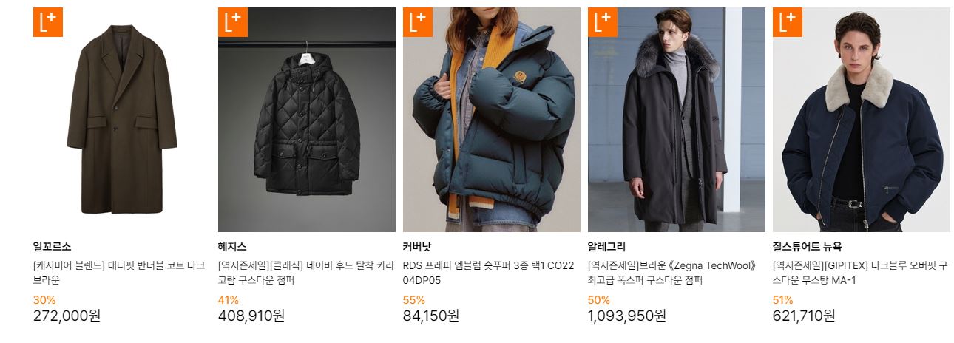Select the 커버낫 brand name

click(417, 247)
